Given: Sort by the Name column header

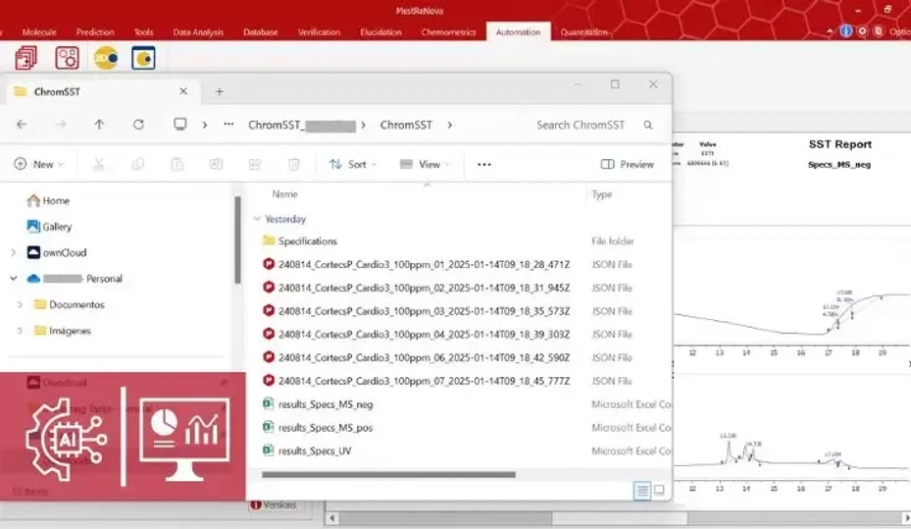Looking at the screenshot, I should coord(284,194).
